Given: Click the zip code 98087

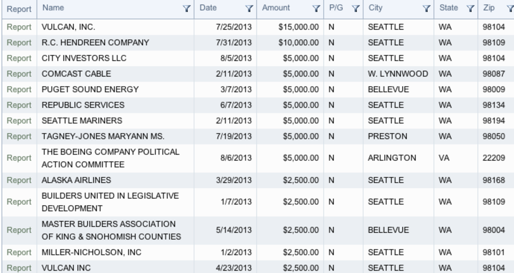Looking at the screenshot, I should point(494,74).
